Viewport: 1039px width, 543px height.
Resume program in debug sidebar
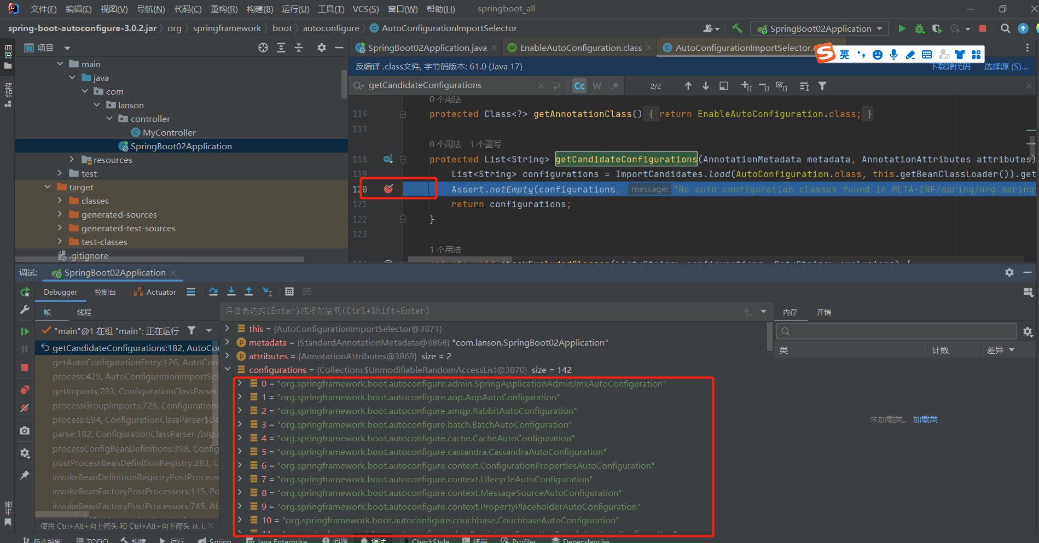click(25, 331)
